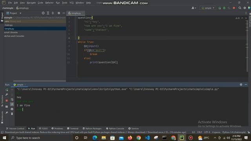Open the File menu
This screenshot has height=141, width=251.
[x=10, y=3]
